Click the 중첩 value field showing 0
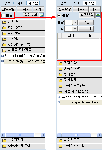Image resolution: width=102 pixels, height=150 pixels. [69, 29]
